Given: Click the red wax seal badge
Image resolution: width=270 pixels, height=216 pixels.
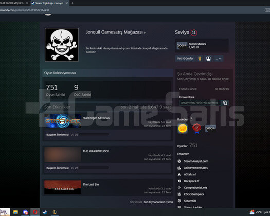Looking at the screenshot, I should pos(196,129).
